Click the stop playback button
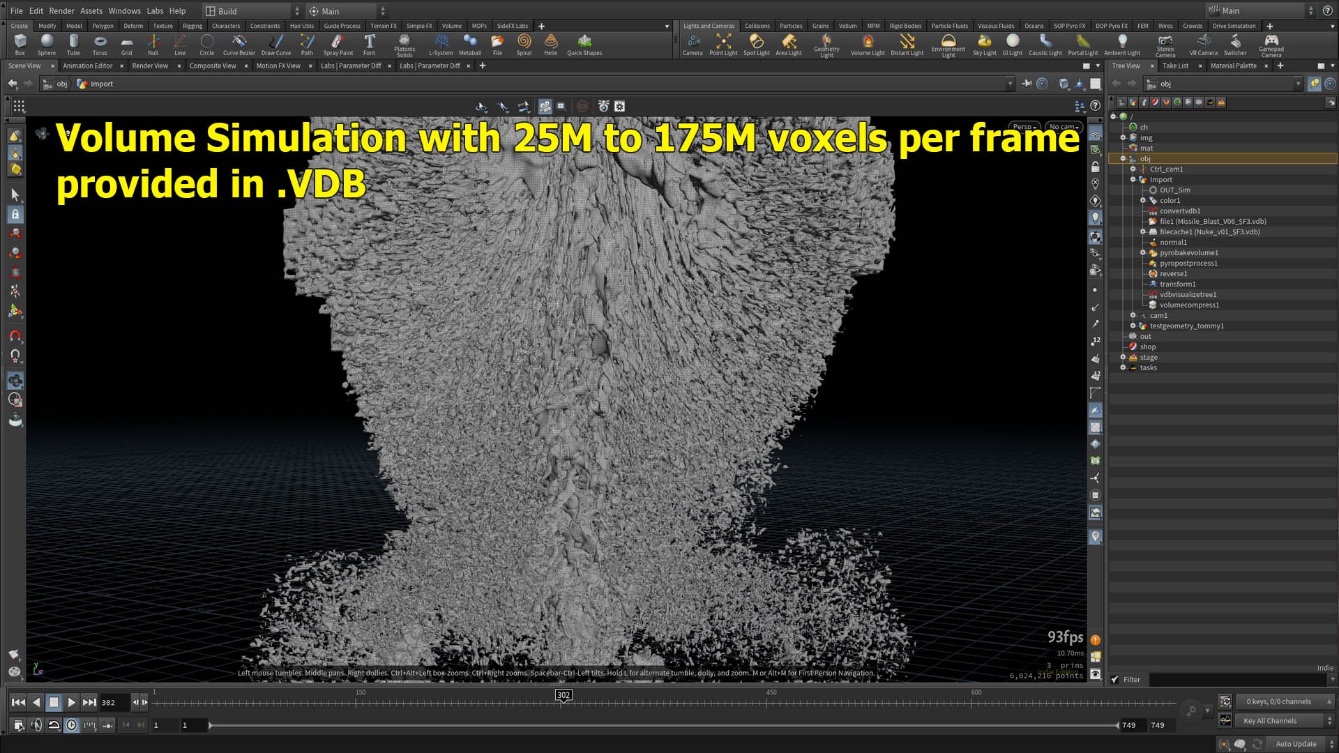 (x=54, y=702)
